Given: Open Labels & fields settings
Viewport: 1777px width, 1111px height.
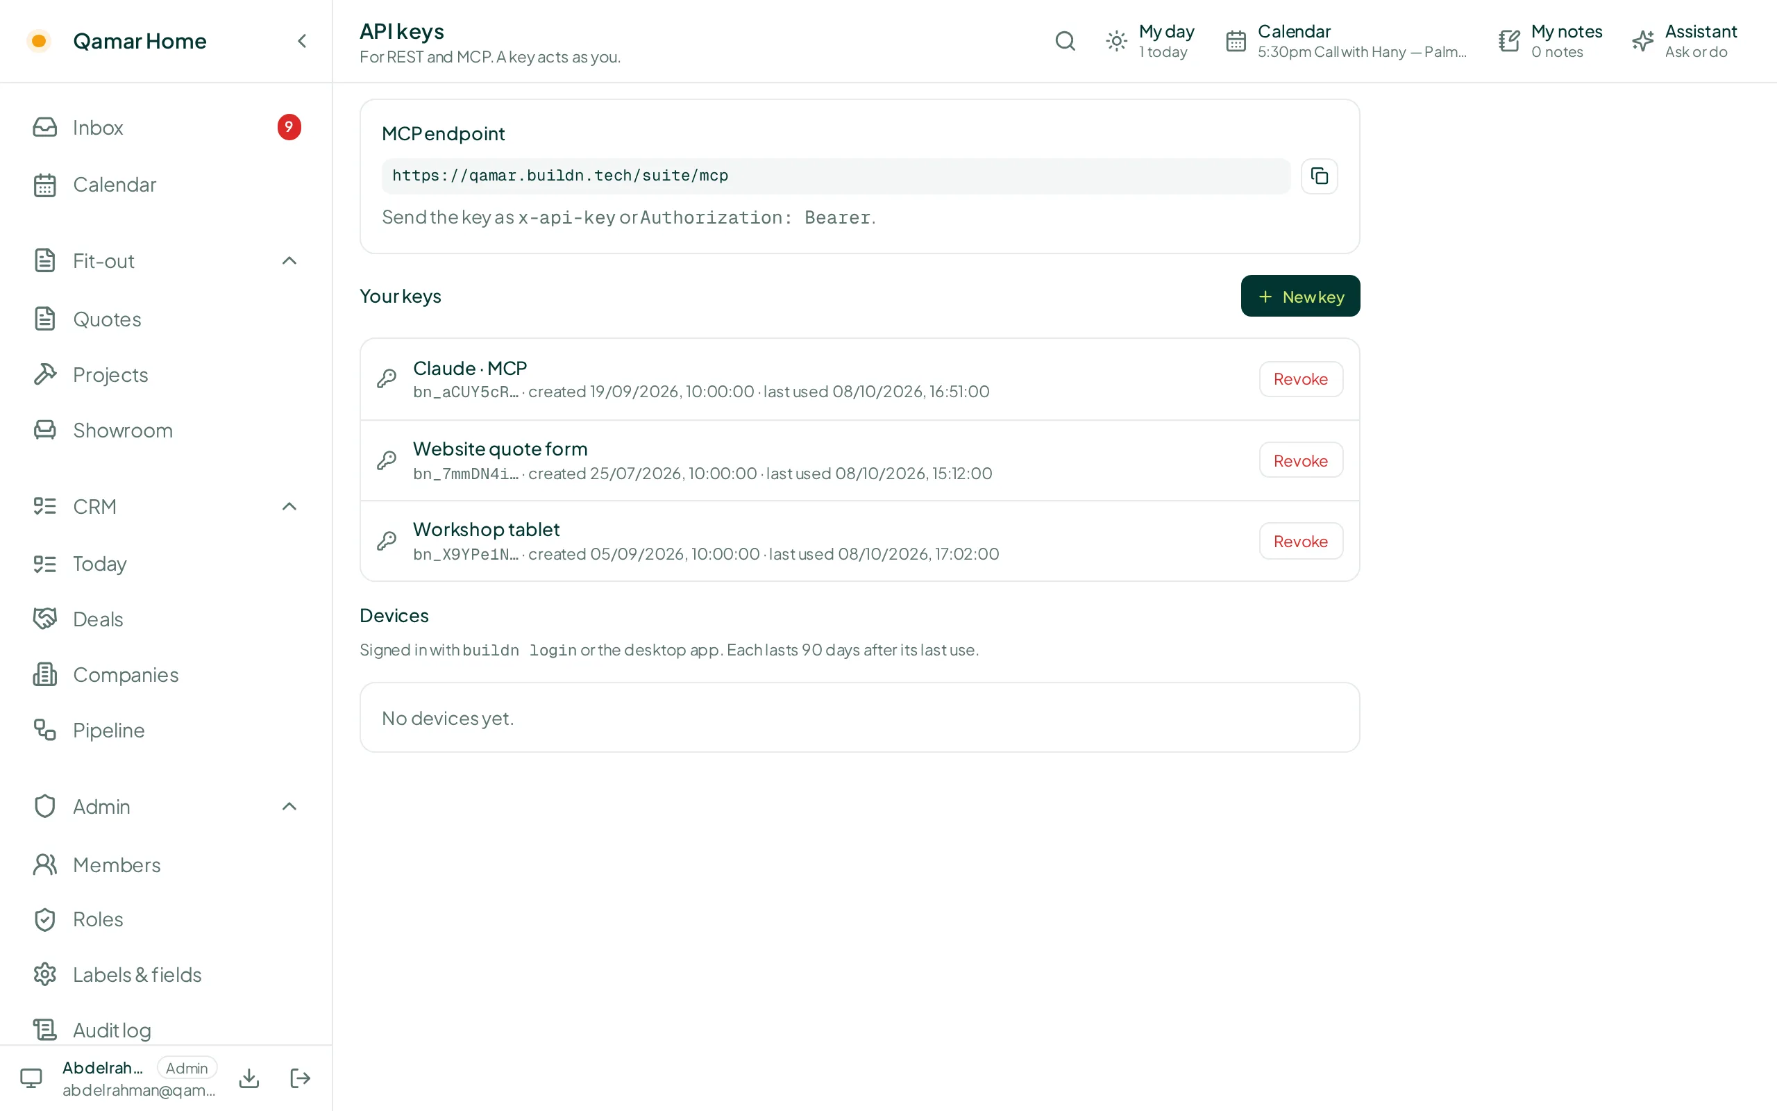Looking at the screenshot, I should pos(166,974).
